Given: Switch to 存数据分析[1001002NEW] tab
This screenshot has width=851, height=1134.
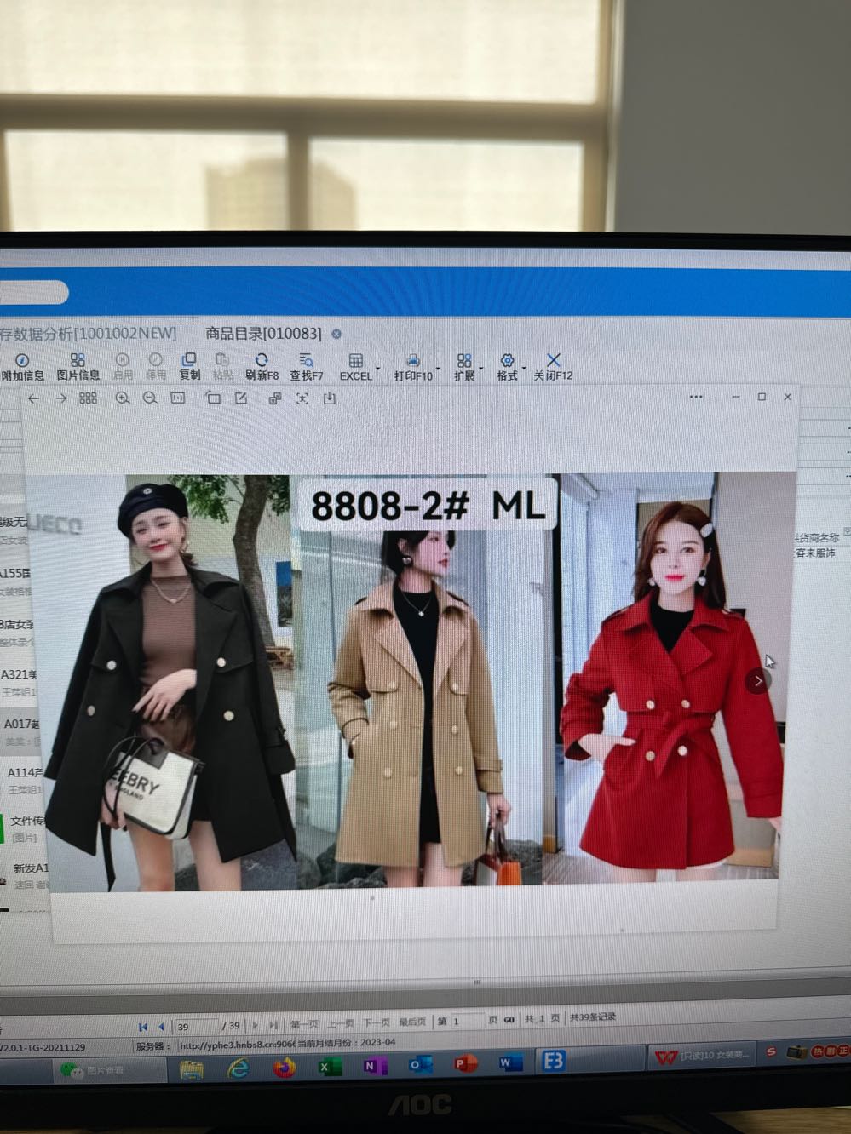Looking at the screenshot, I should [x=88, y=333].
